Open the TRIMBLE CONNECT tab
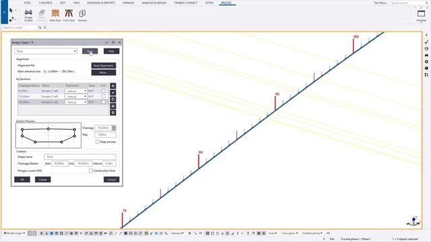Screen dimensions: 431x242 [186, 3]
